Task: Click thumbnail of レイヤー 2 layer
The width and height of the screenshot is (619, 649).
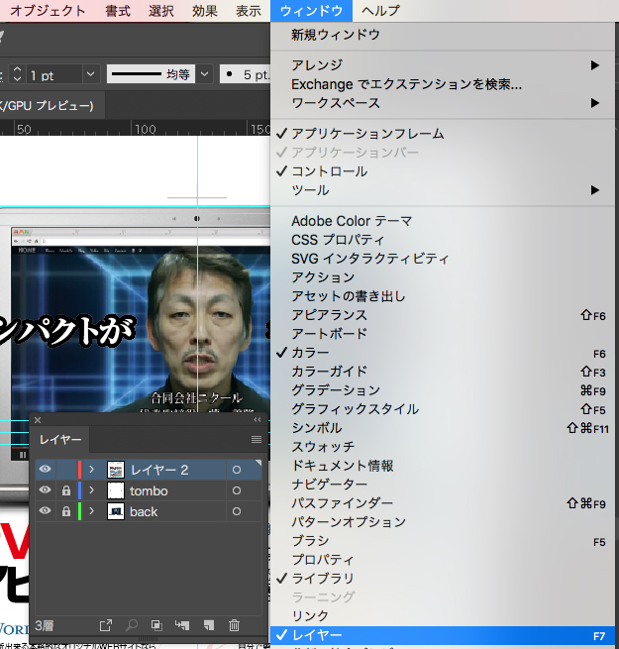Action: (x=116, y=470)
